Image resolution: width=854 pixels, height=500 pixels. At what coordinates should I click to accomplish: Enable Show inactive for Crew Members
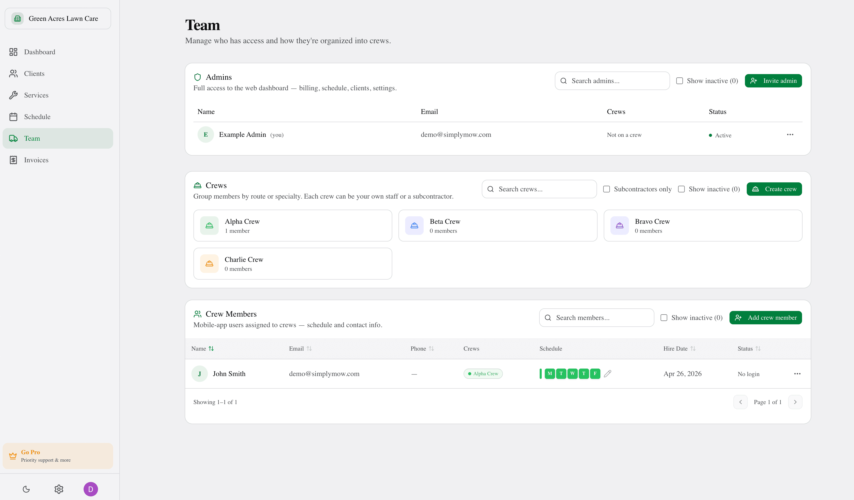click(x=664, y=317)
